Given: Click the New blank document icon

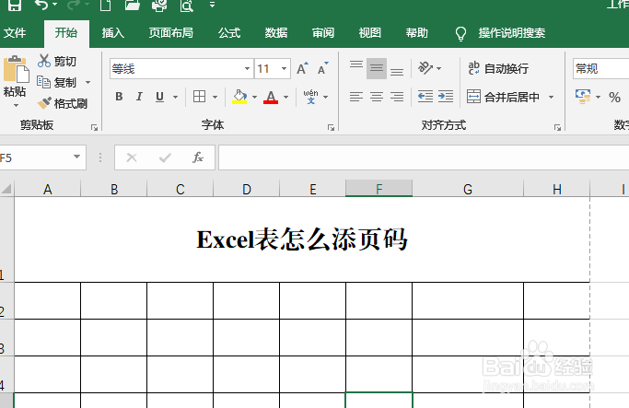Looking at the screenshot, I should click(105, 5).
